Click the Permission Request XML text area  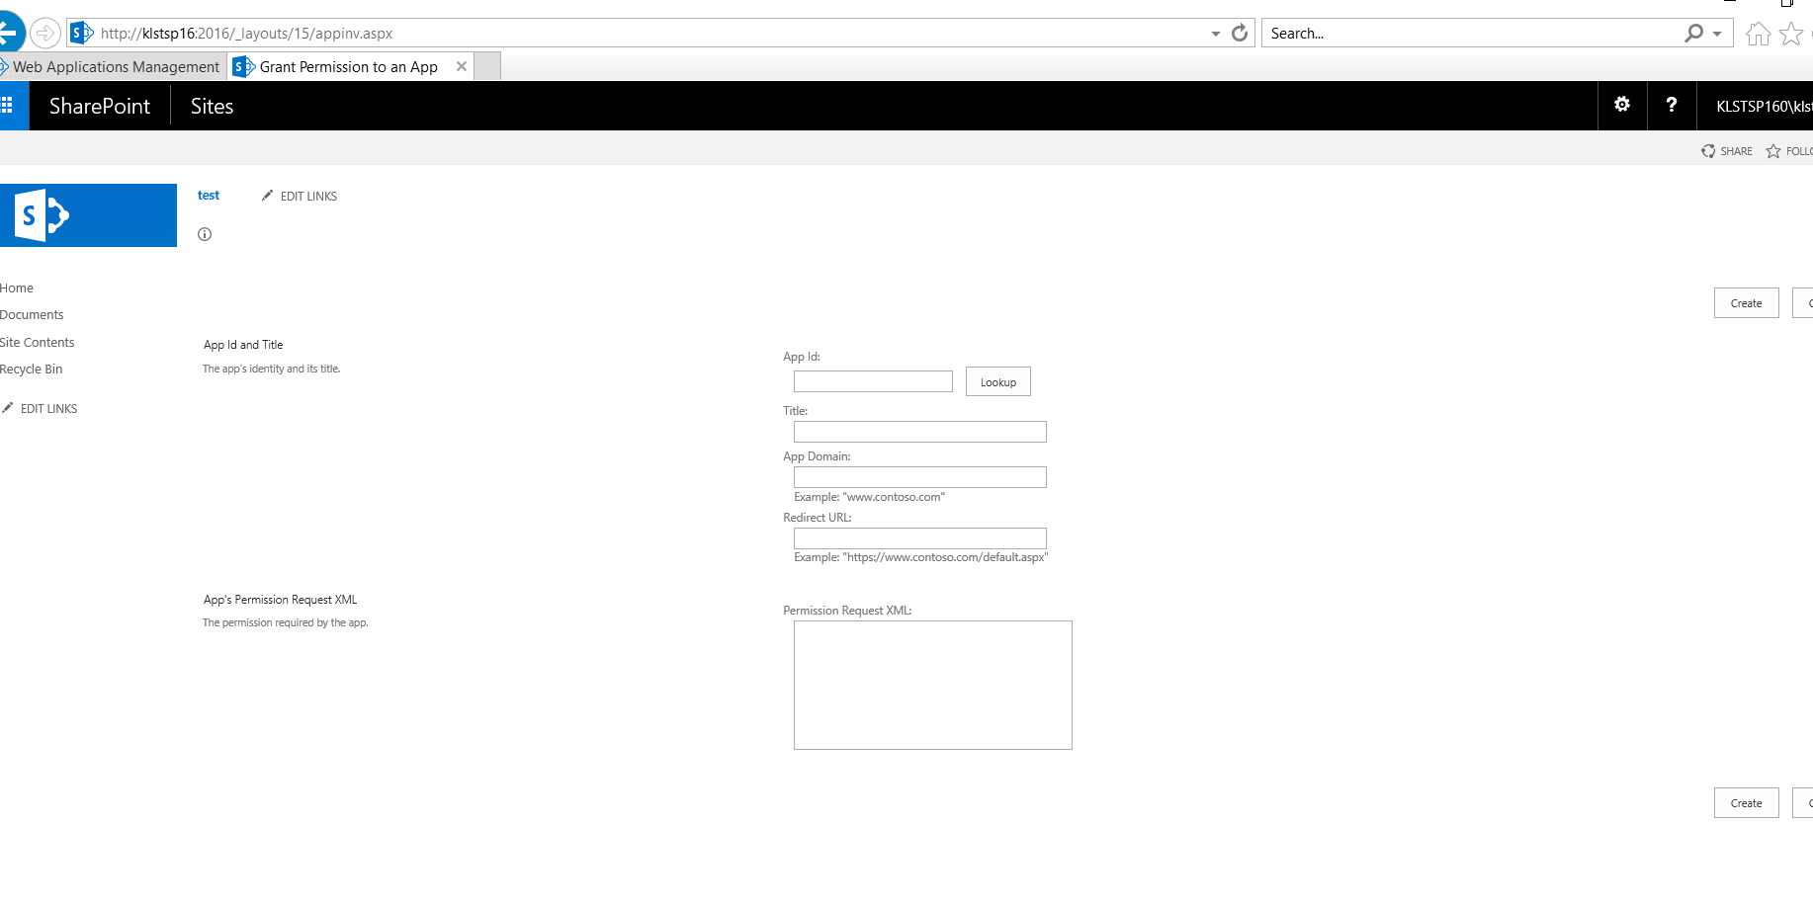coord(933,685)
